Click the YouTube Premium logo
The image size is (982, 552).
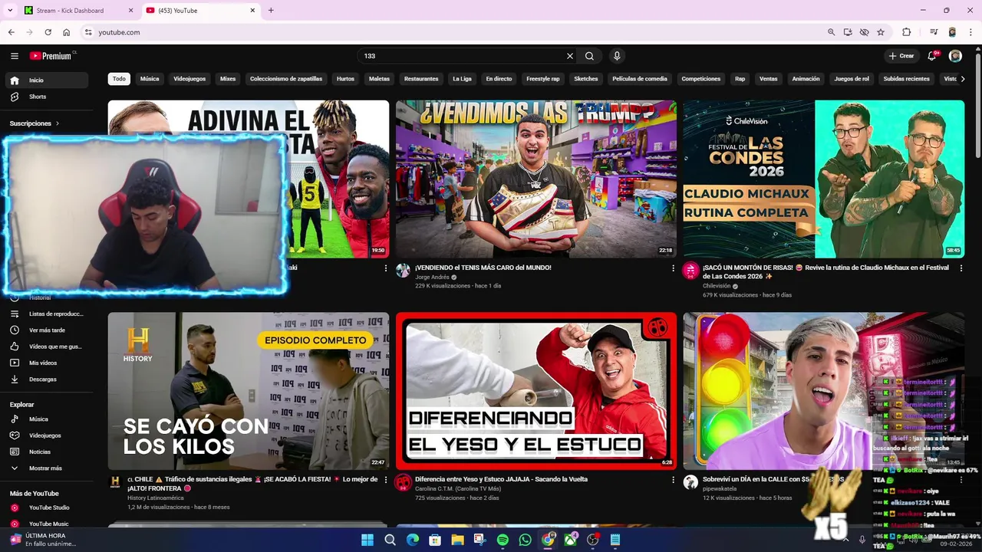coord(52,56)
